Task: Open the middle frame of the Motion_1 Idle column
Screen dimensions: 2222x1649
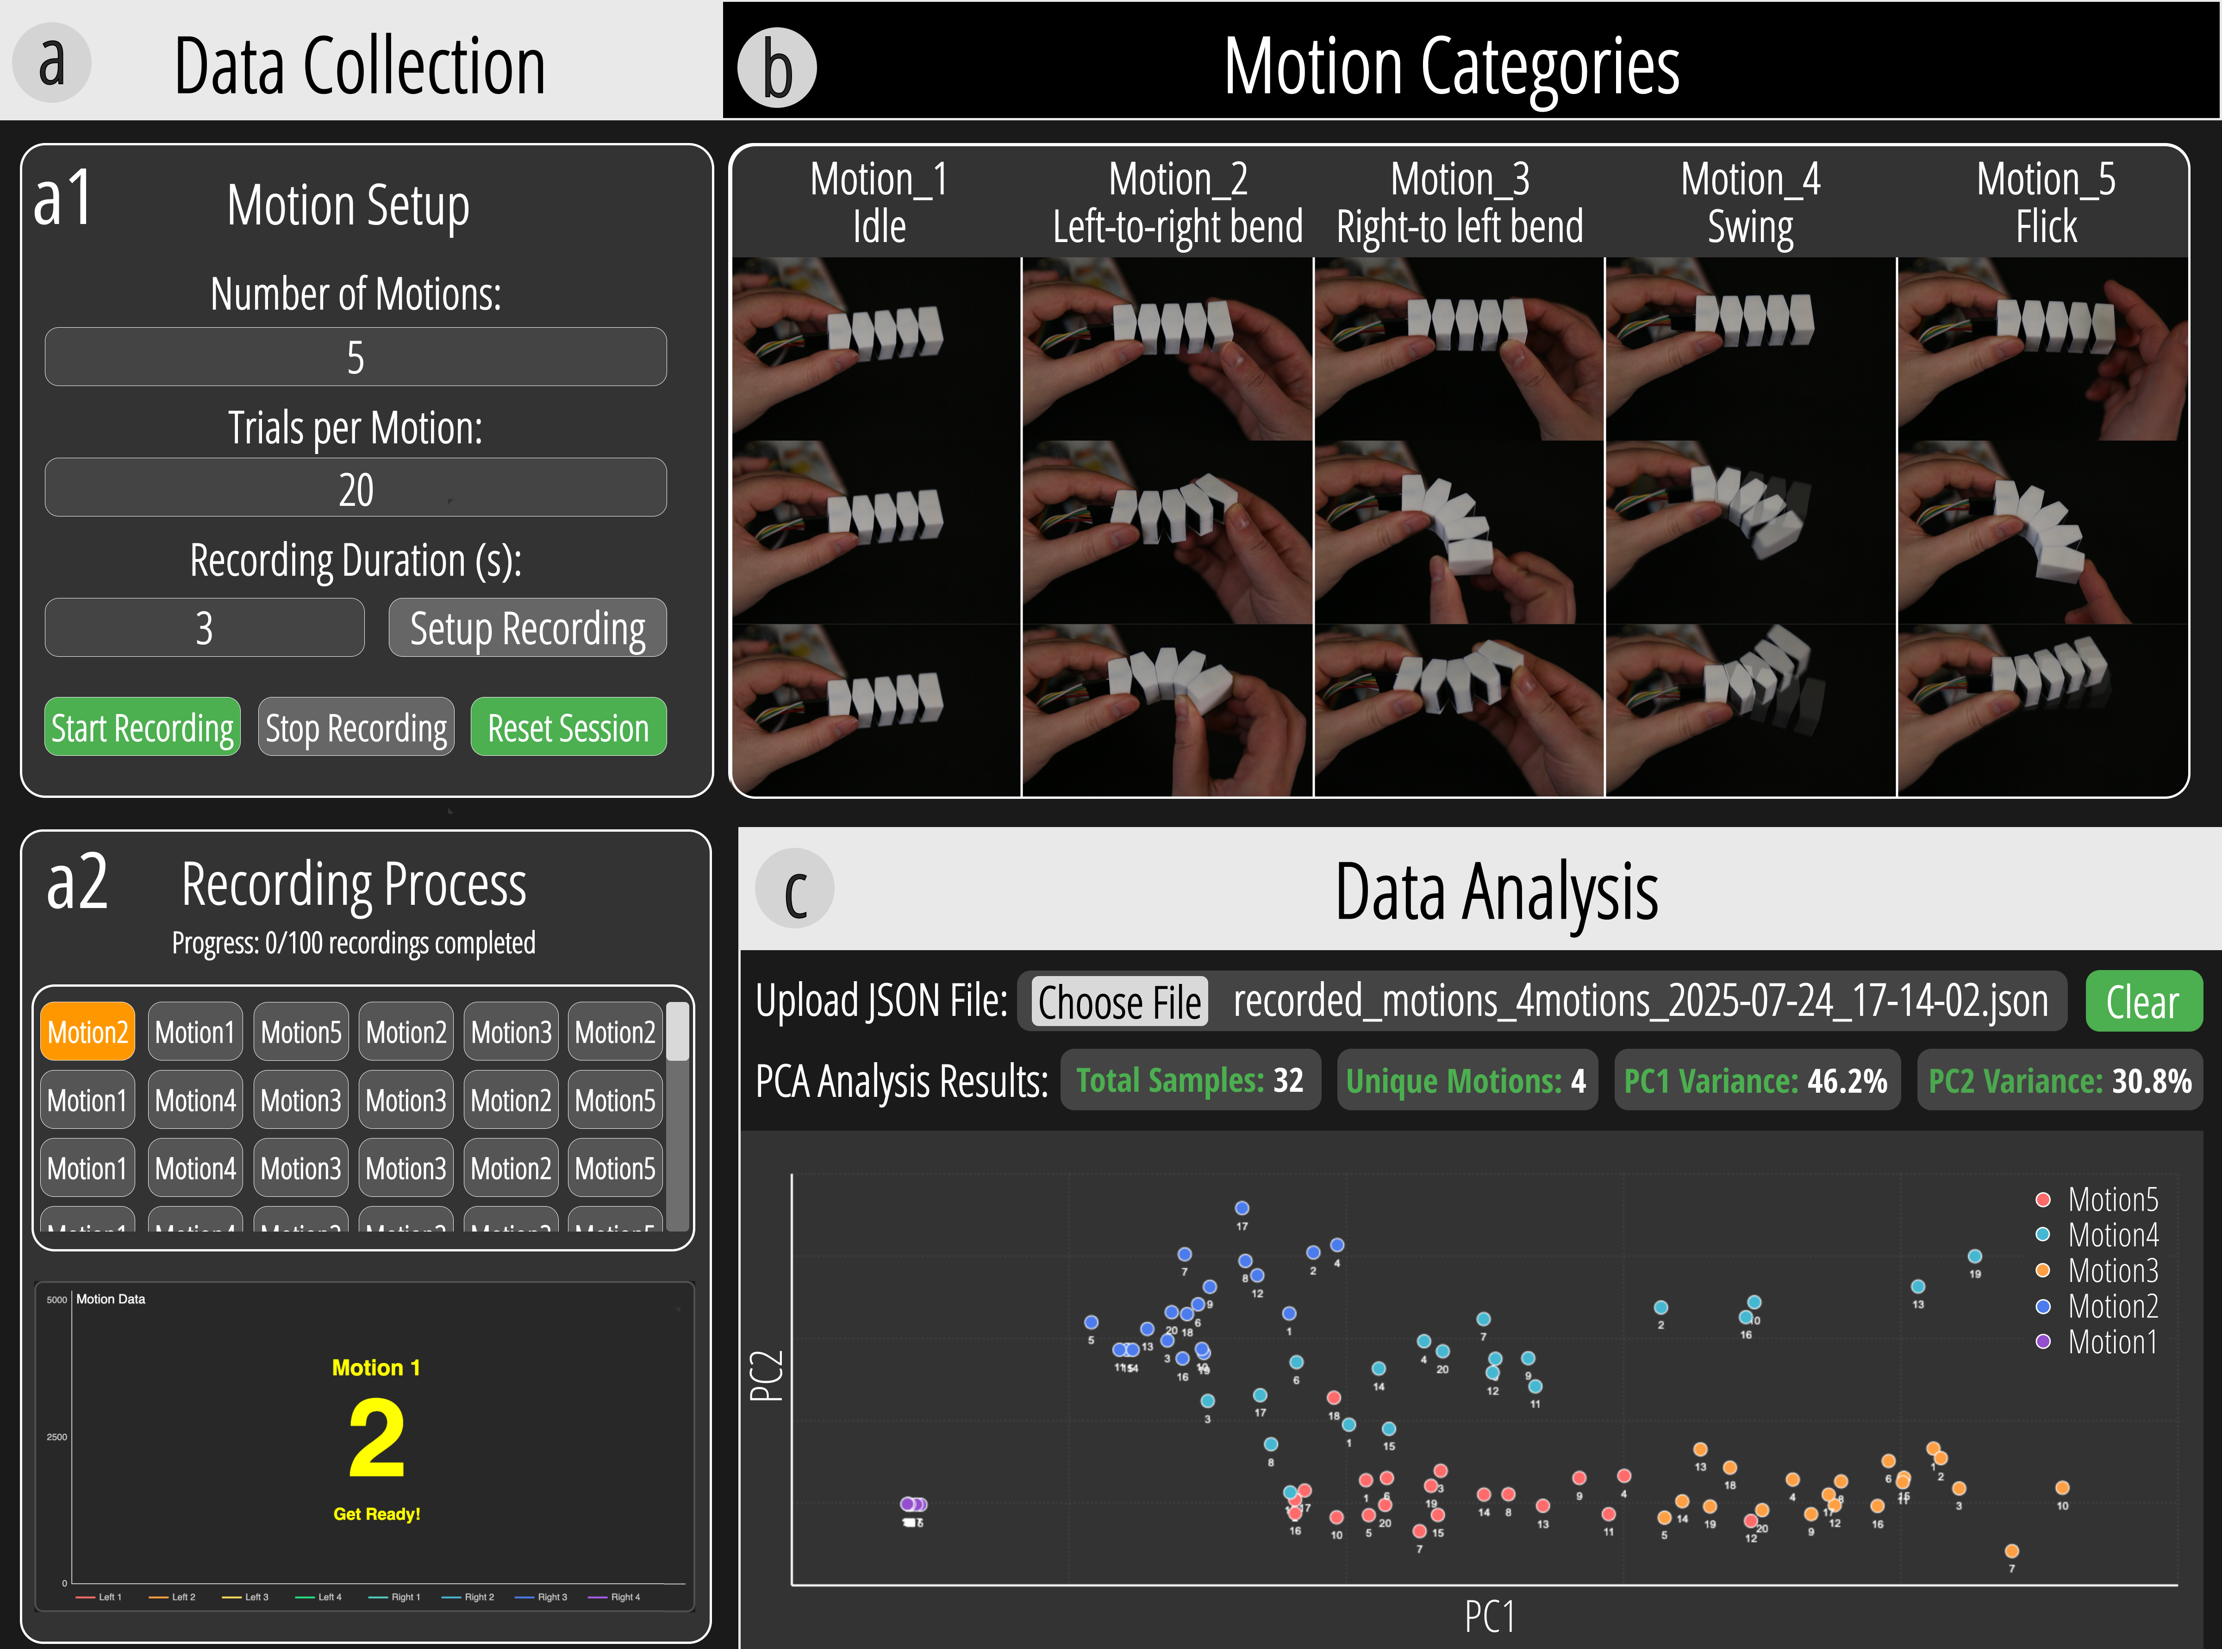Action: [876, 532]
